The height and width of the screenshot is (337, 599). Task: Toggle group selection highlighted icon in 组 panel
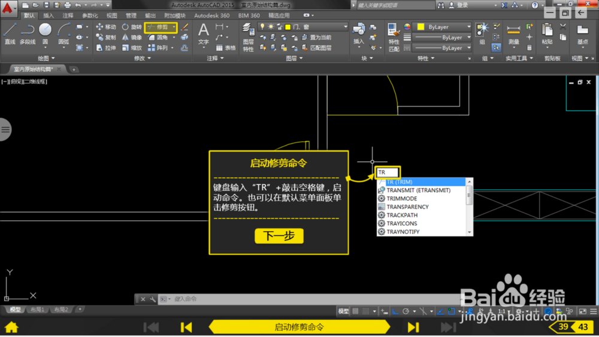coord(496,48)
